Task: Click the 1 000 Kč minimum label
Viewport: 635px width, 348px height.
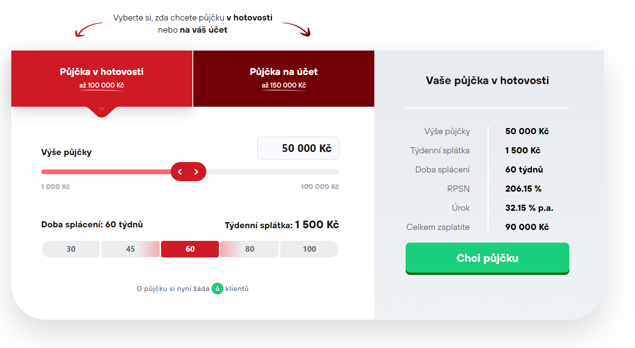Action: pos(55,187)
